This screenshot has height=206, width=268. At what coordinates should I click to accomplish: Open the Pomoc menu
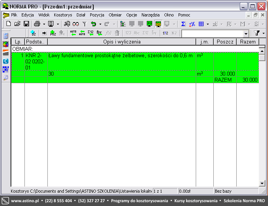pyautogui.click(x=184, y=15)
